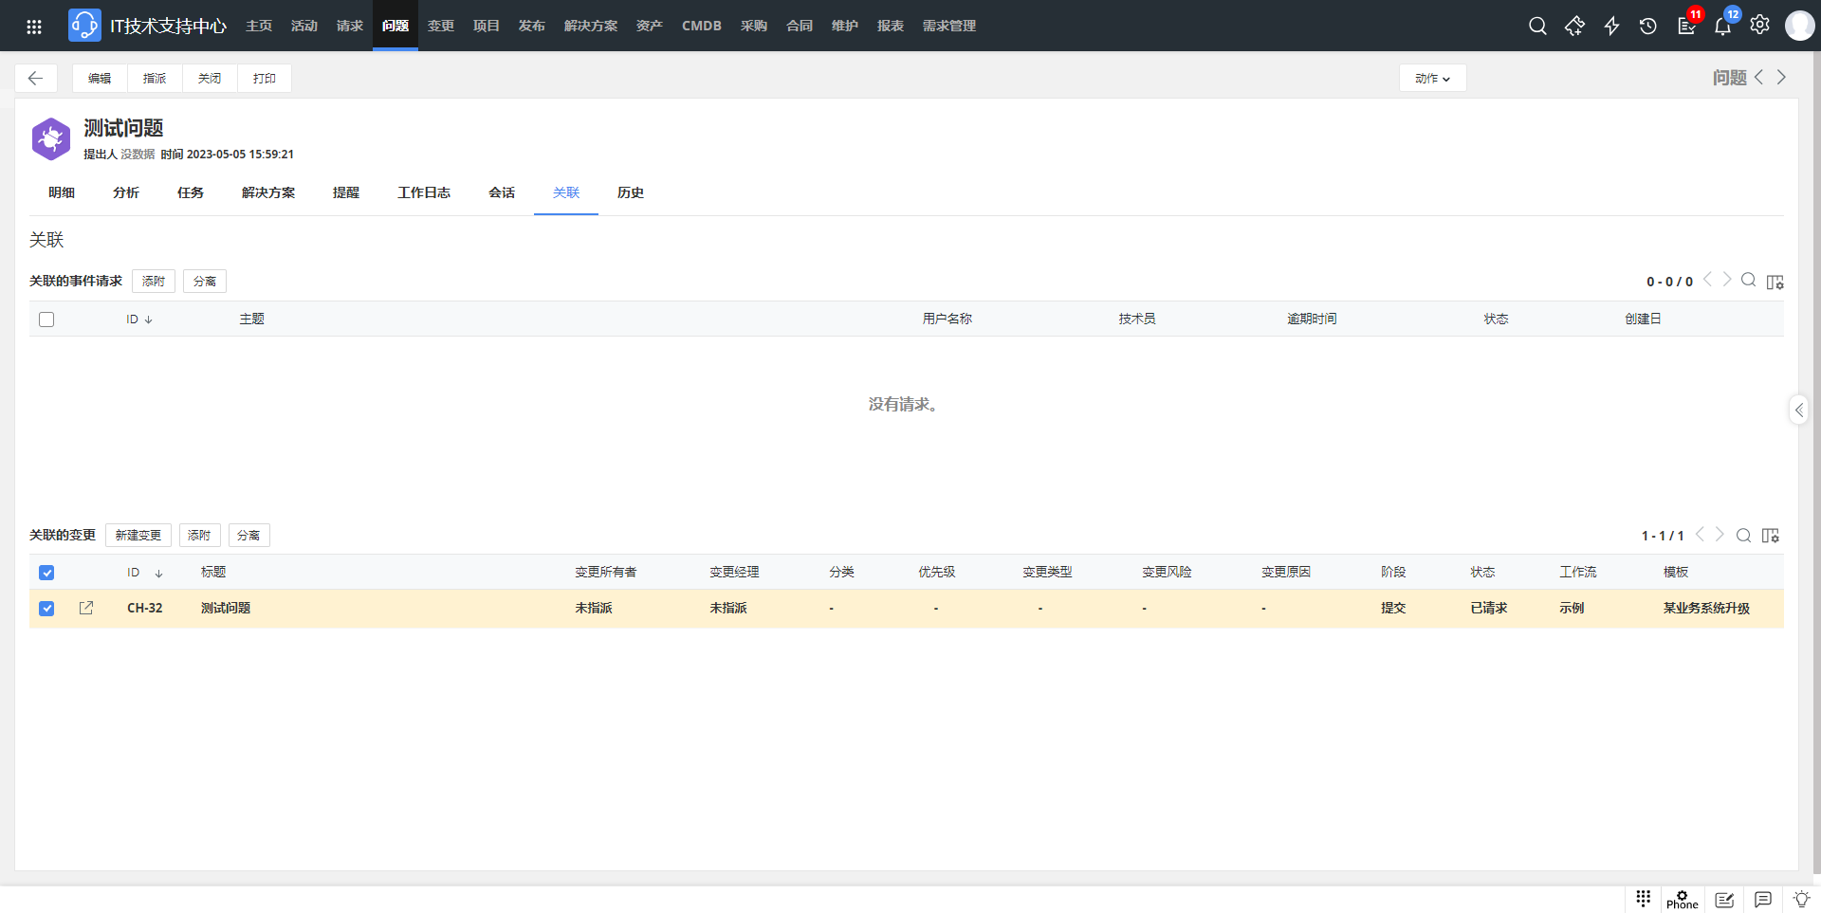Switch to the 解决方案 detail tab
Image resolution: width=1821 pixels, height=913 pixels.
coord(268,192)
